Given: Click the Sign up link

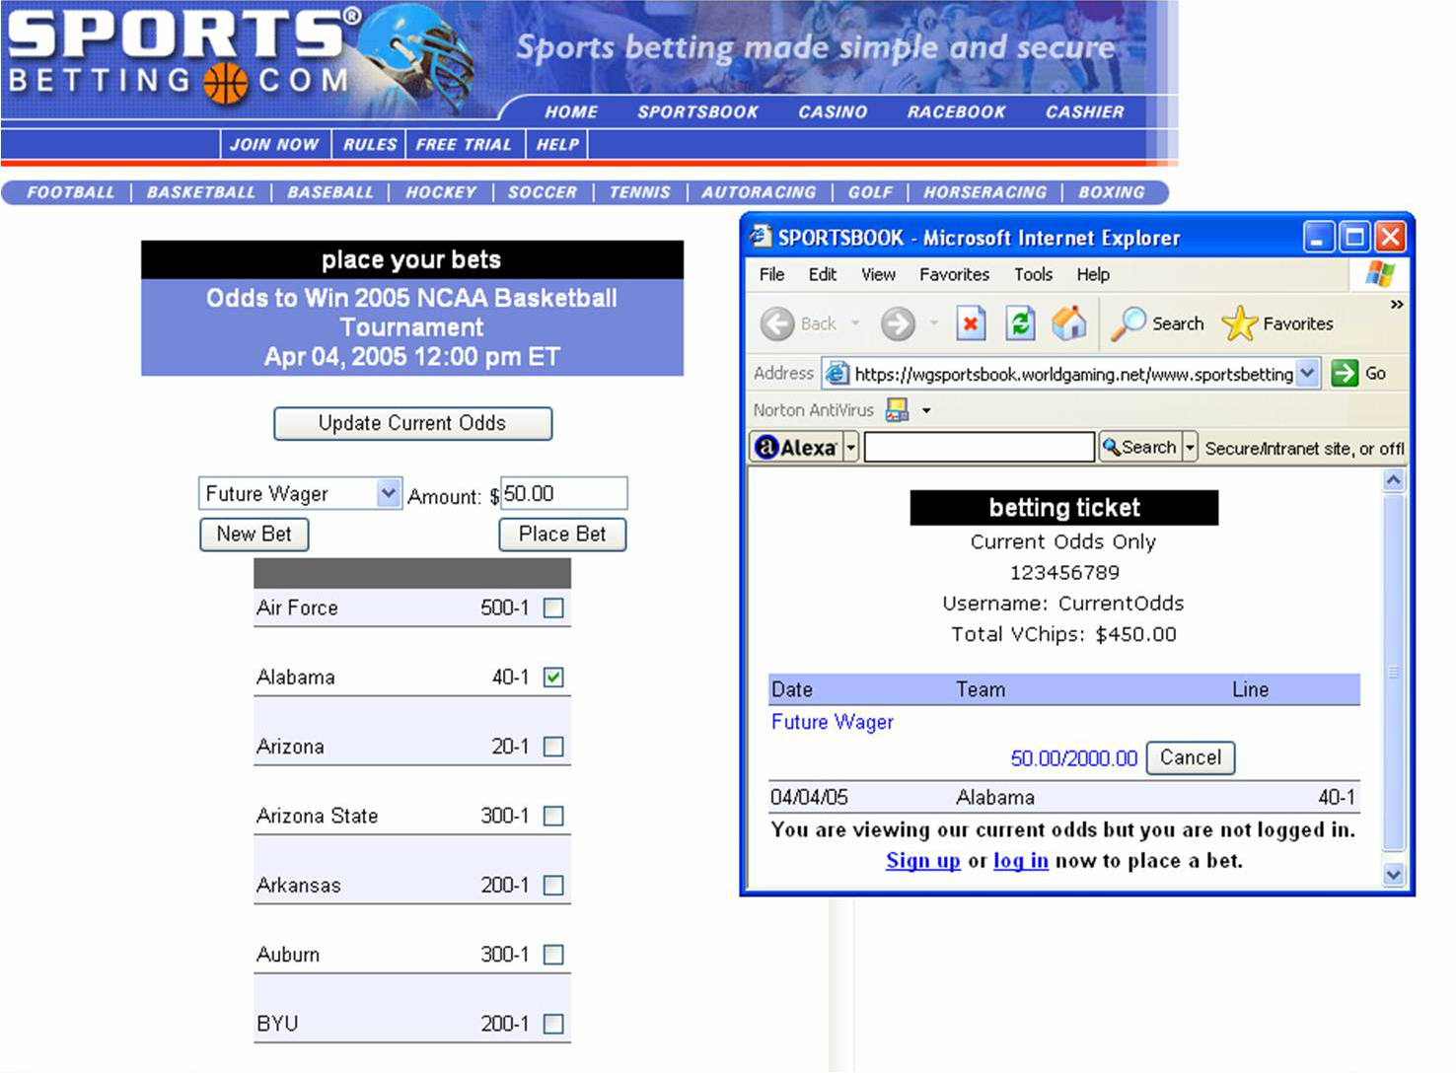Looking at the screenshot, I should 922,861.
